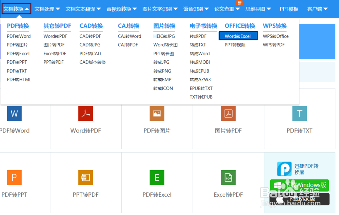Click the 迅捷PDF转换器 app logo

click(284, 169)
